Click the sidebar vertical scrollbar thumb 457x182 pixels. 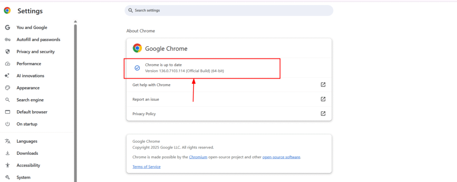tap(75, 103)
